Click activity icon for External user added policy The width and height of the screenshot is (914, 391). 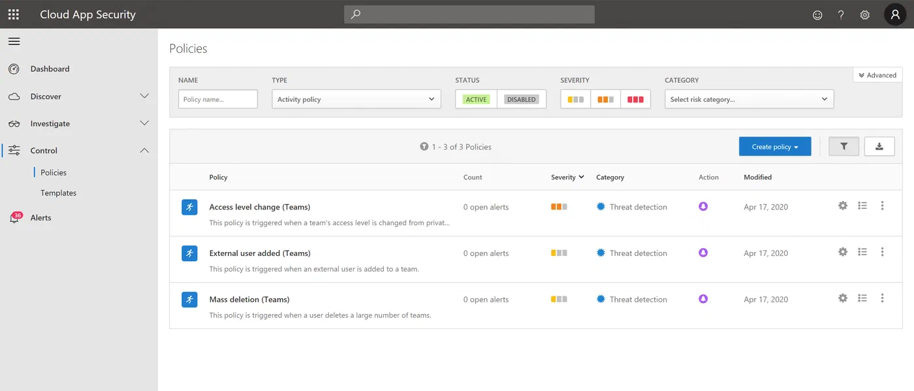[189, 253]
